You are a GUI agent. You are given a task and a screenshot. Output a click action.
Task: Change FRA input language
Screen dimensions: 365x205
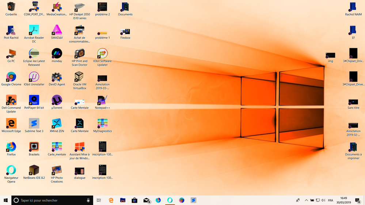(330, 200)
